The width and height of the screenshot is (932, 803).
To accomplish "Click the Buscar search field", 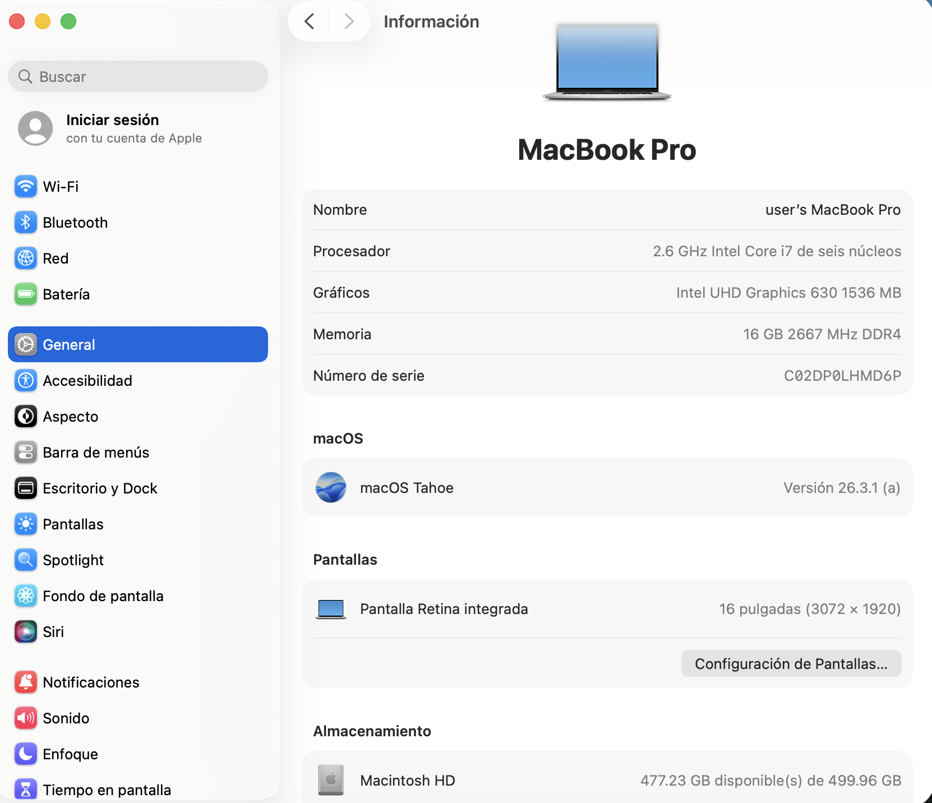I will 138,76.
